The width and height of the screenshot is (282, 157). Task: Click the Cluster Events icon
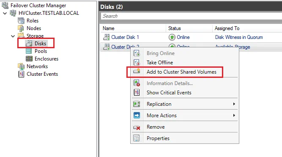click(21, 74)
